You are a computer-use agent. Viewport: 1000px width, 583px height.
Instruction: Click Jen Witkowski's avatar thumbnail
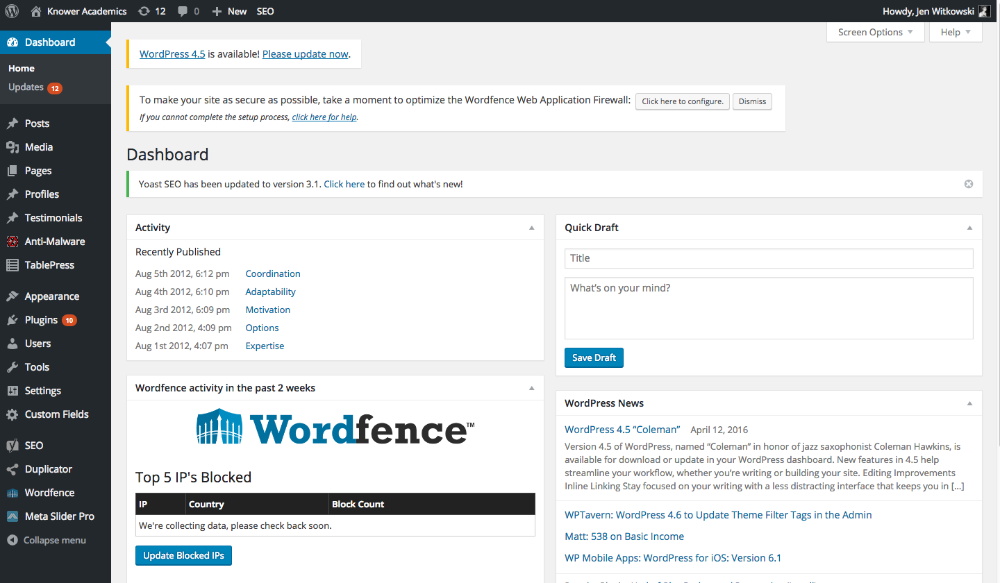(x=984, y=11)
